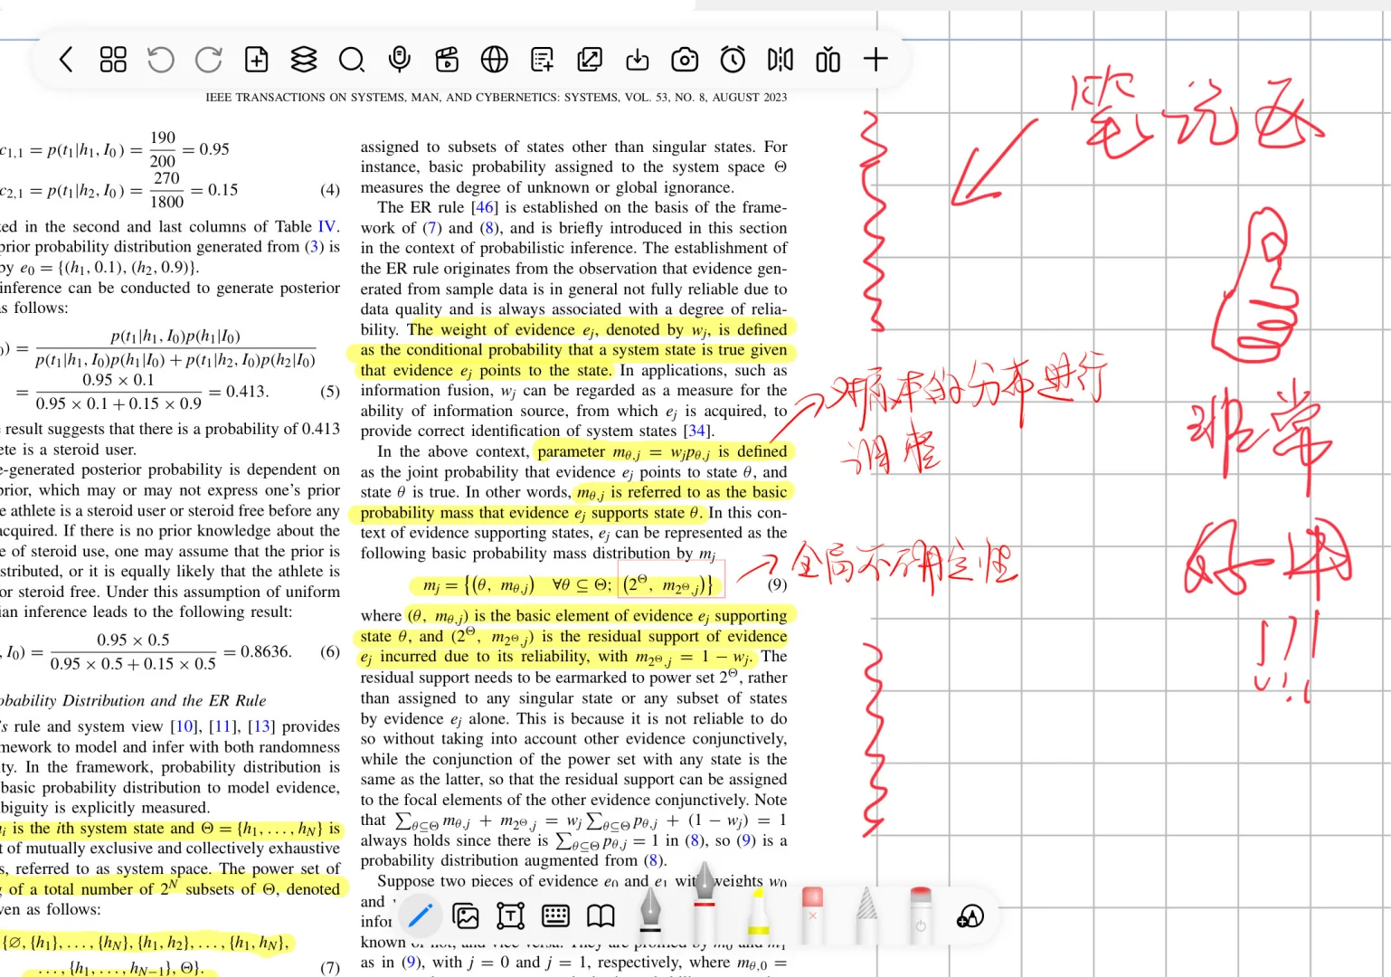
Task: Click the equation number (6) label
Action: click(330, 651)
